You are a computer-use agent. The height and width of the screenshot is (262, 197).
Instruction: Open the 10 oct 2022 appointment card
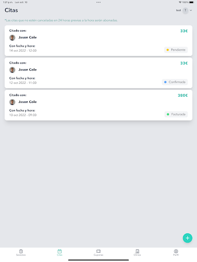(x=98, y=105)
